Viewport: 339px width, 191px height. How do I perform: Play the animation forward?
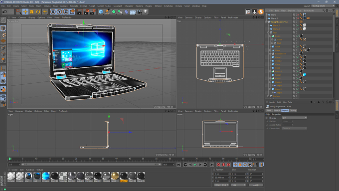tap(195, 165)
